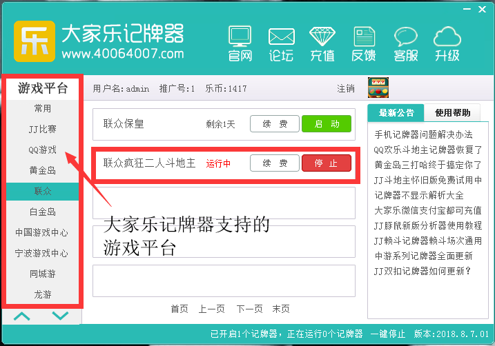The image size is (495, 346).
Task: Click the 升级 cloud upgrade icon
Action: pos(447,43)
